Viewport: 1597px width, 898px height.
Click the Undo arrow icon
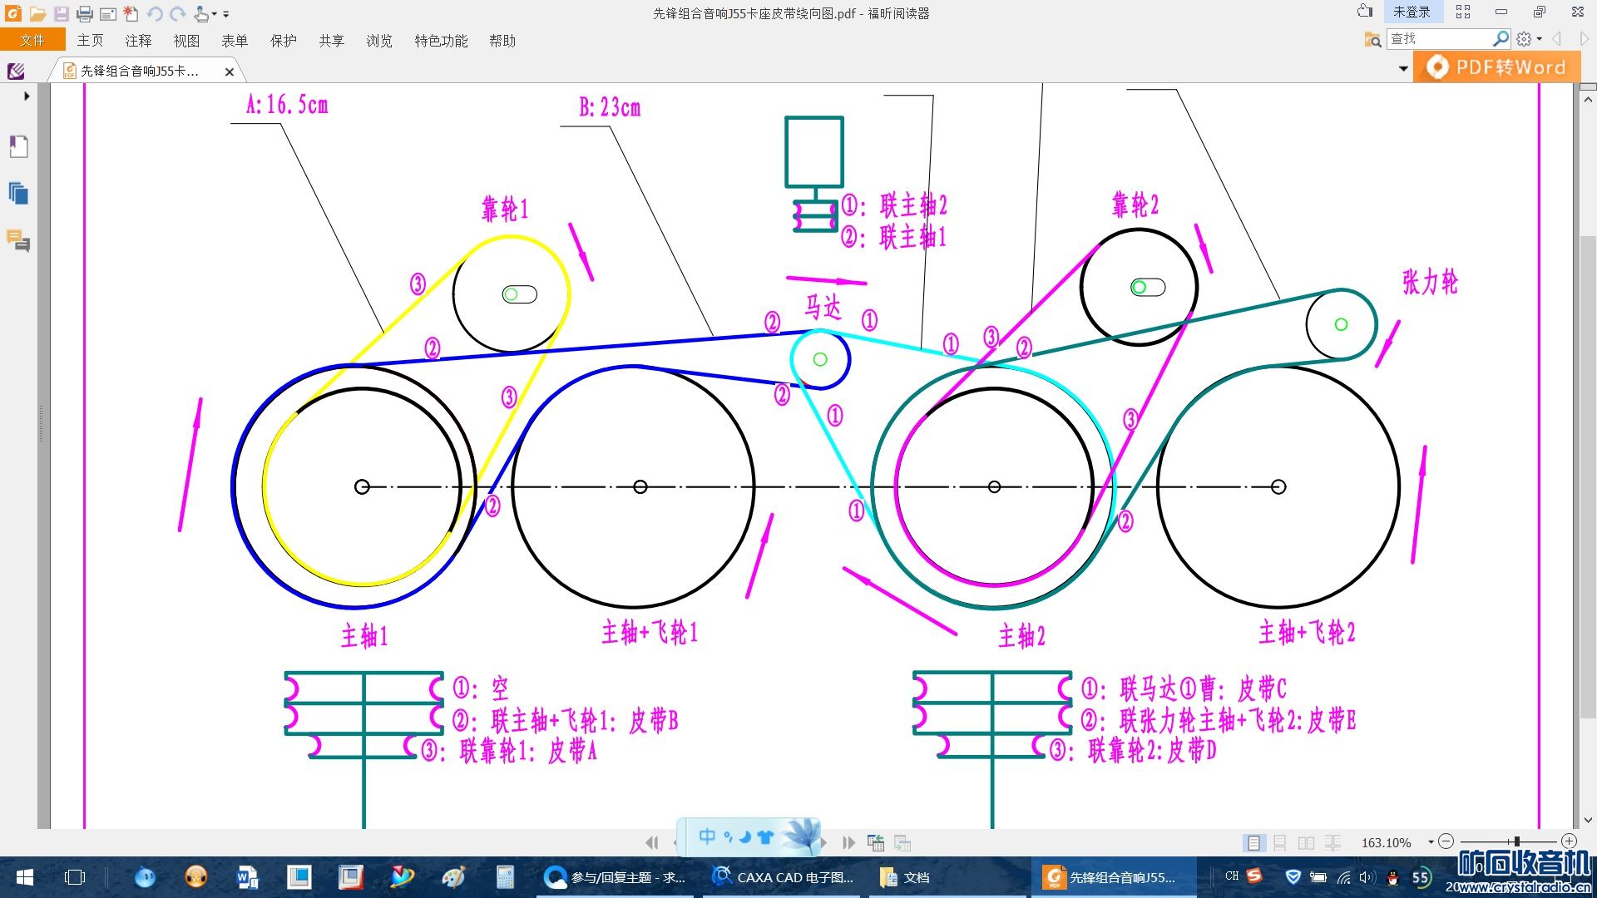(155, 13)
